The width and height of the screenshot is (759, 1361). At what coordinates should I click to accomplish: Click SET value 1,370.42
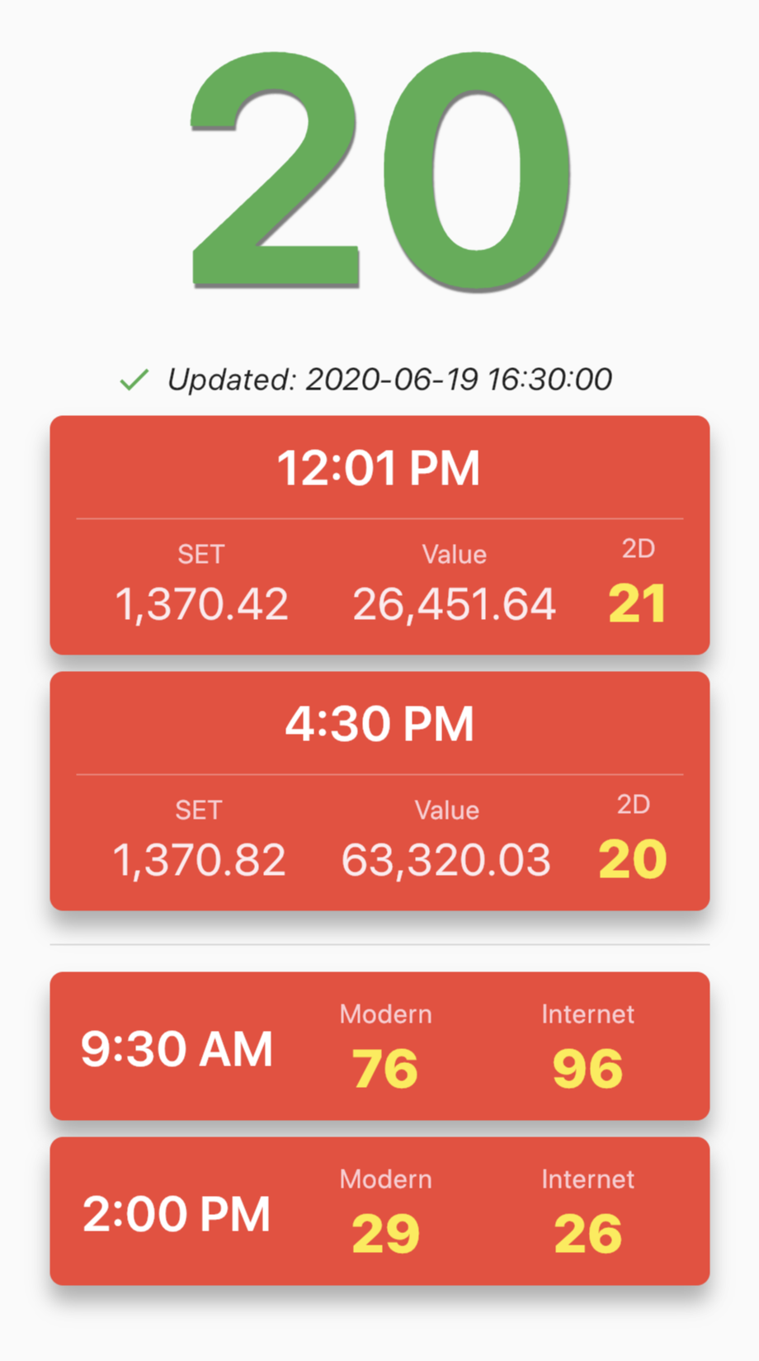pos(201,604)
